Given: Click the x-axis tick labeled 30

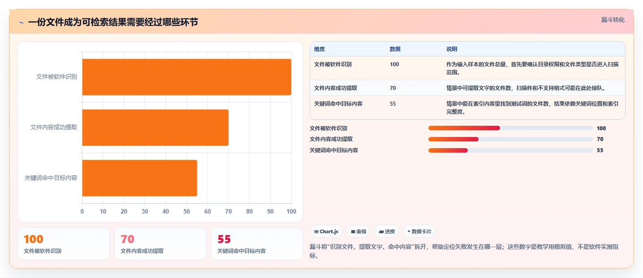Looking at the screenshot, I should pyautogui.click(x=145, y=211).
